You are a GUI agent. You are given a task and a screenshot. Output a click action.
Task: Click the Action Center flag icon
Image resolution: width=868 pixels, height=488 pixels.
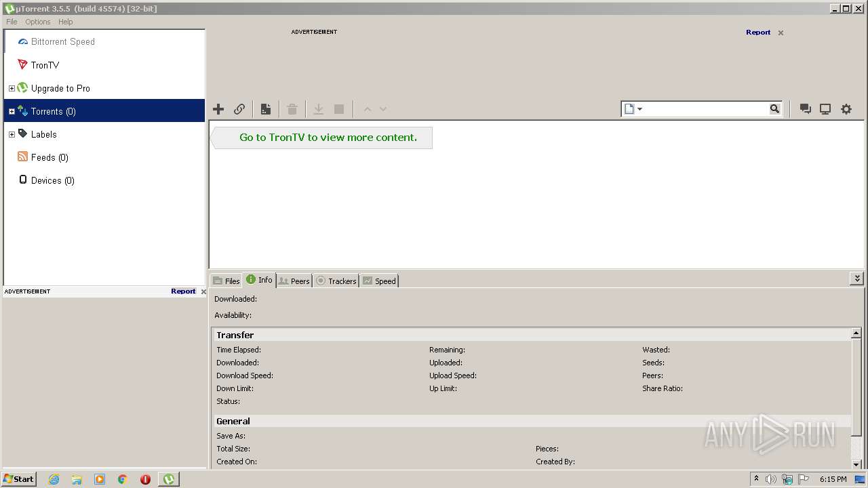pos(804,479)
